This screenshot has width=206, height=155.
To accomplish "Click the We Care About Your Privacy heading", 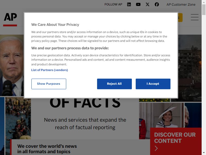I will (55, 25).
